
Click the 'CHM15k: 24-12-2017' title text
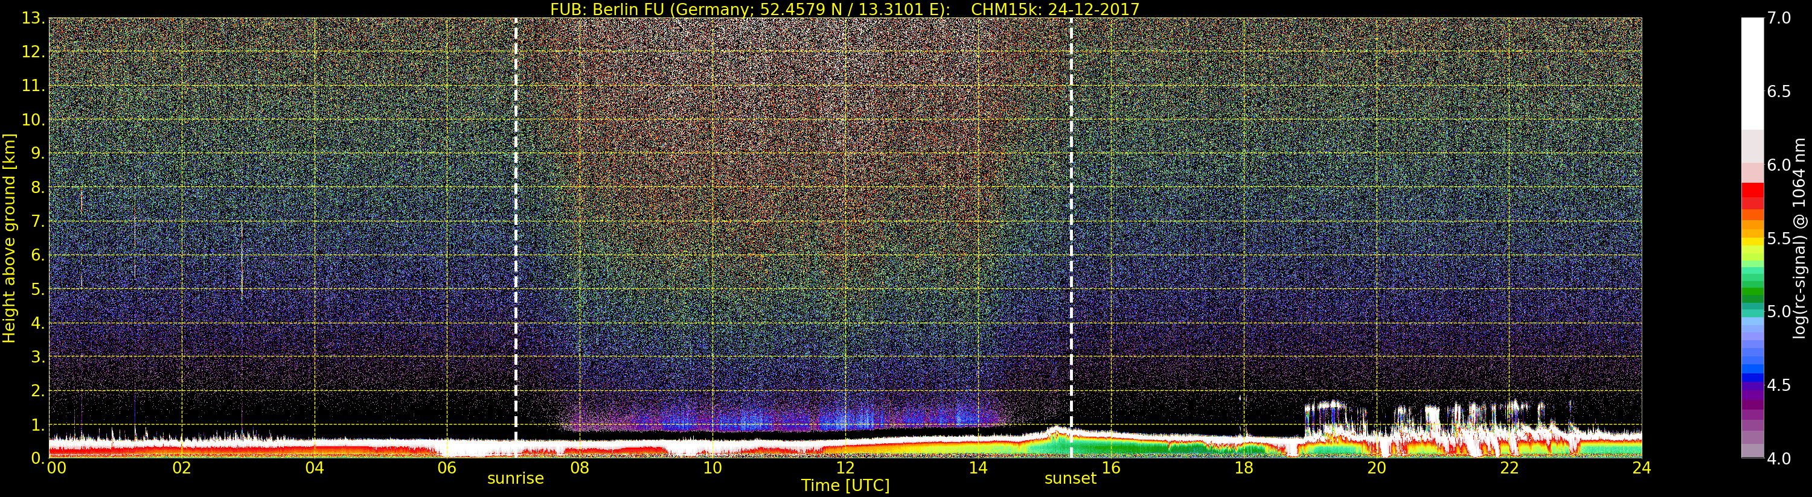point(1055,9)
